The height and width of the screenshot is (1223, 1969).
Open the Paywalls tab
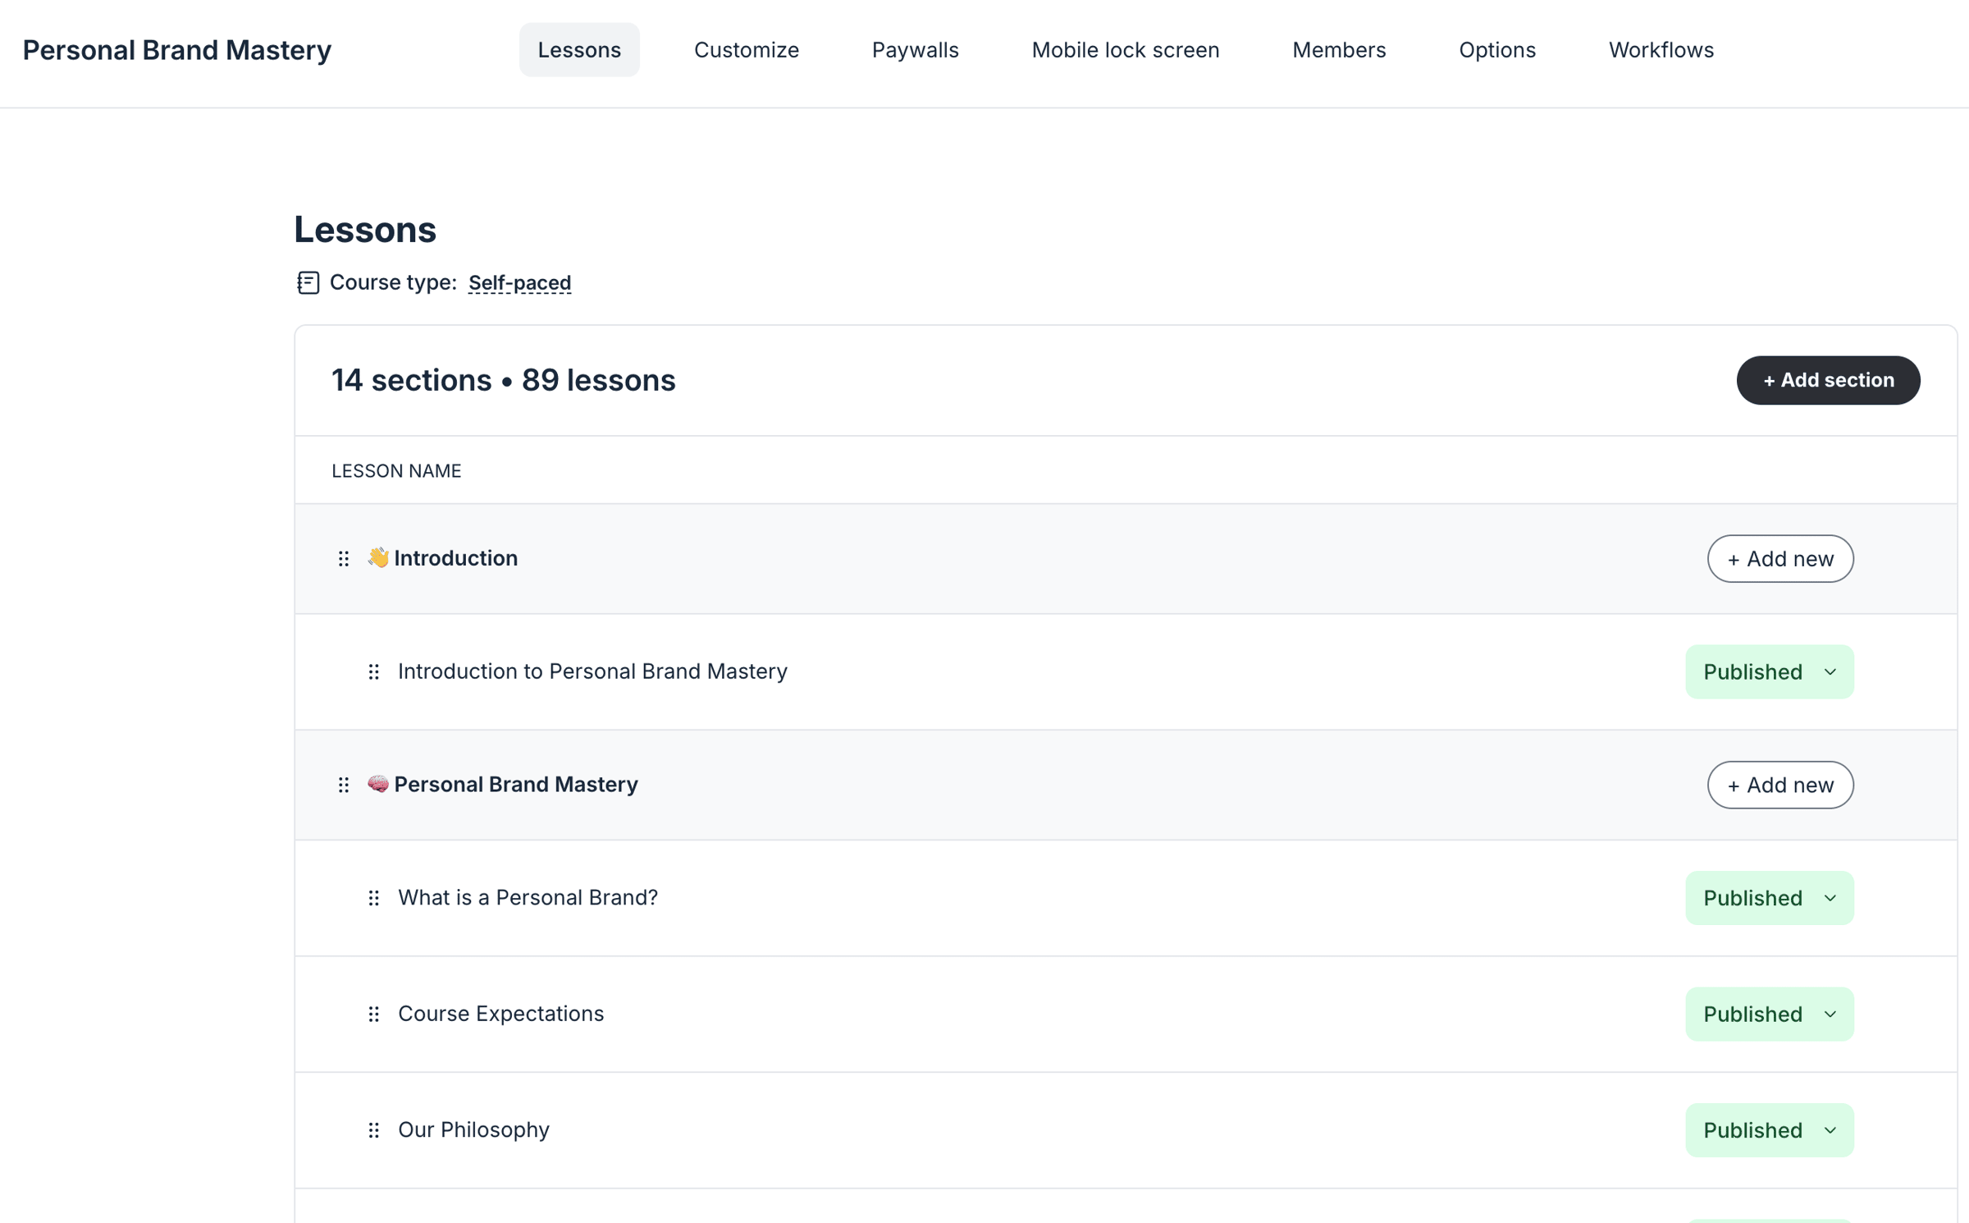(x=915, y=50)
